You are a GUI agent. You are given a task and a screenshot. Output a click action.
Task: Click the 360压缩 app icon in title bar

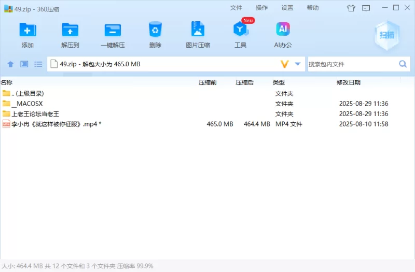tap(8, 9)
